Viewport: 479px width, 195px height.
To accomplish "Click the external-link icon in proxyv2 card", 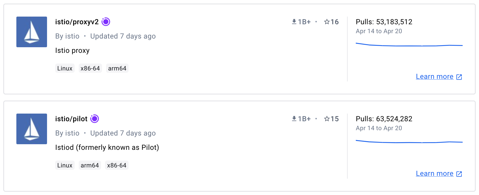I will coord(459,77).
